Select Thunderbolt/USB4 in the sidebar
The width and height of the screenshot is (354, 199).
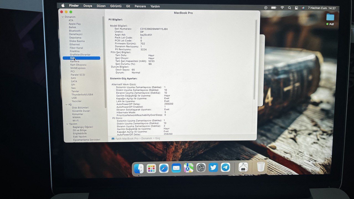tap(82, 95)
